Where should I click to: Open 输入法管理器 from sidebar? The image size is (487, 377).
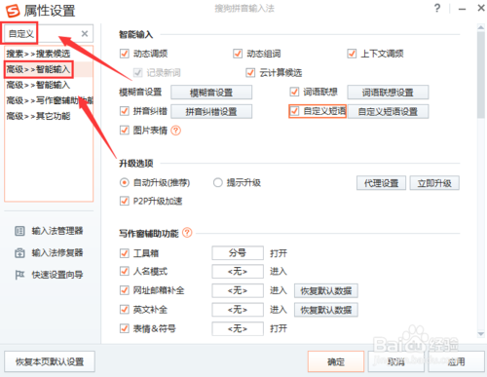pos(49,231)
